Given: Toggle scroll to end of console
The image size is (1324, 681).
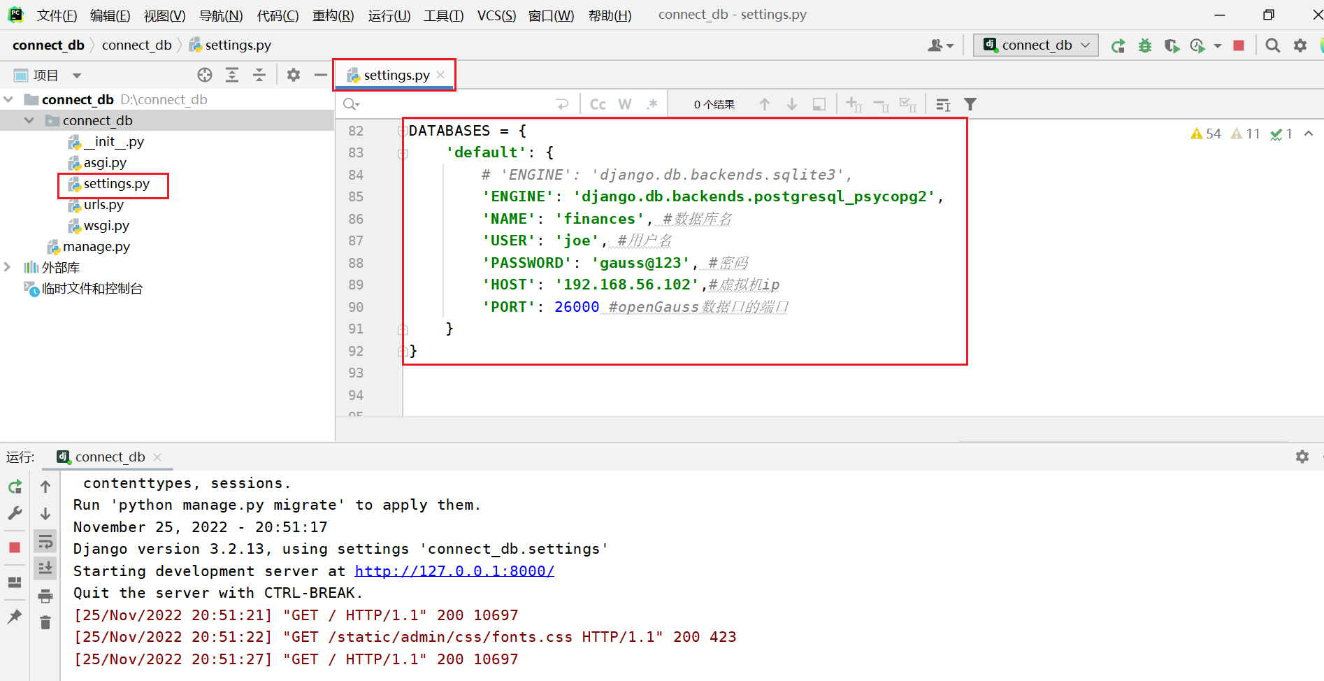Looking at the screenshot, I should (x=45, y=568).
